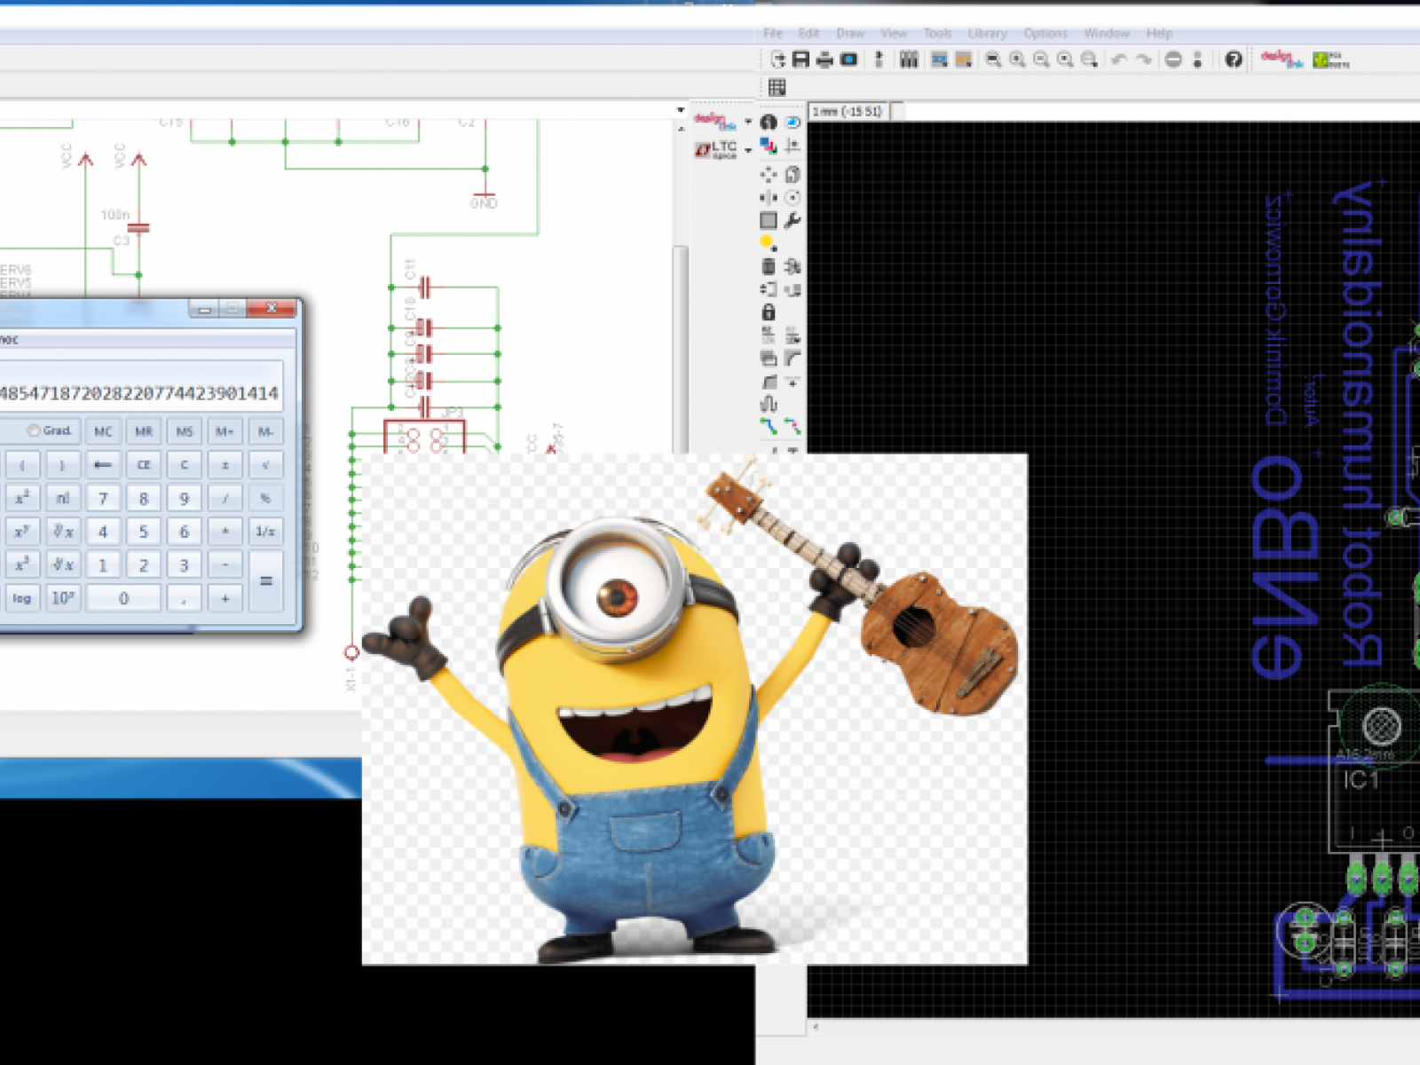
Task: Click the CE button in calculator
Action: [144, 464]
